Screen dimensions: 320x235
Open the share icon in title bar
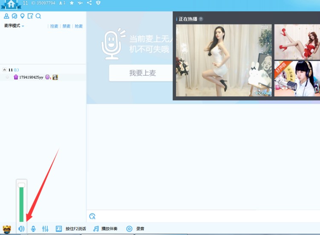pos(89,3)
